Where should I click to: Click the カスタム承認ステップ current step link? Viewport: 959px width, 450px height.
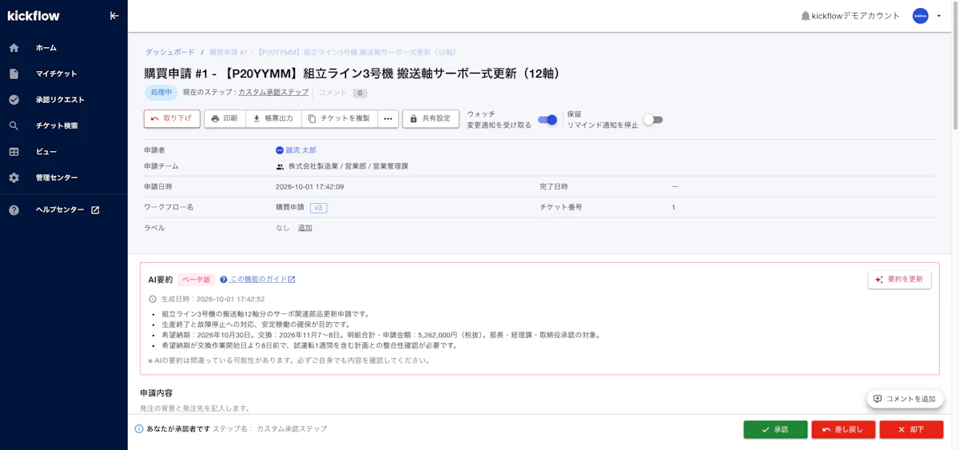pyautogui.click(x=273, y=93)
